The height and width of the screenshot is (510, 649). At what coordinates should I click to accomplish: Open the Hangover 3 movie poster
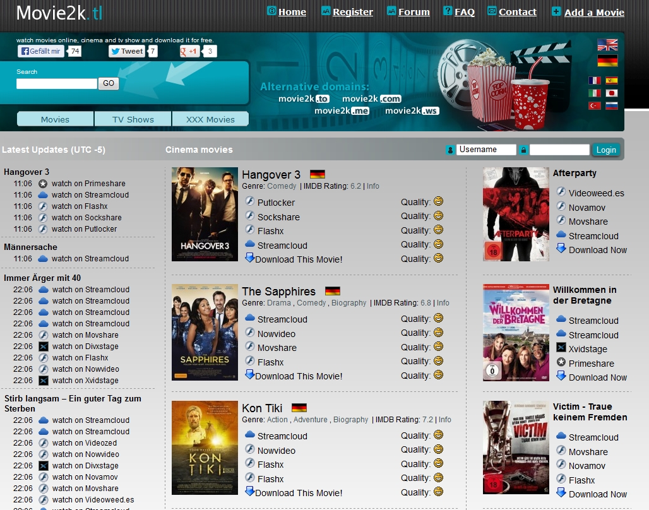point(205,214)
